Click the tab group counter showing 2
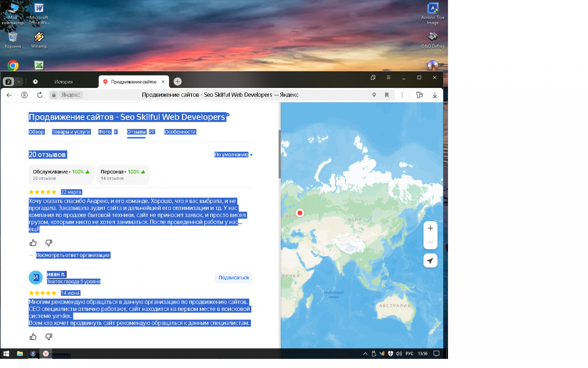This screenshot has width=588, height=368. (x=8, y=82)
